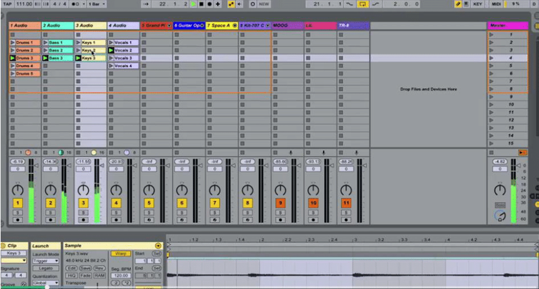Click the NEW session button
The height and width of the screenshot is (289, 539).
(x=264, y=4)
